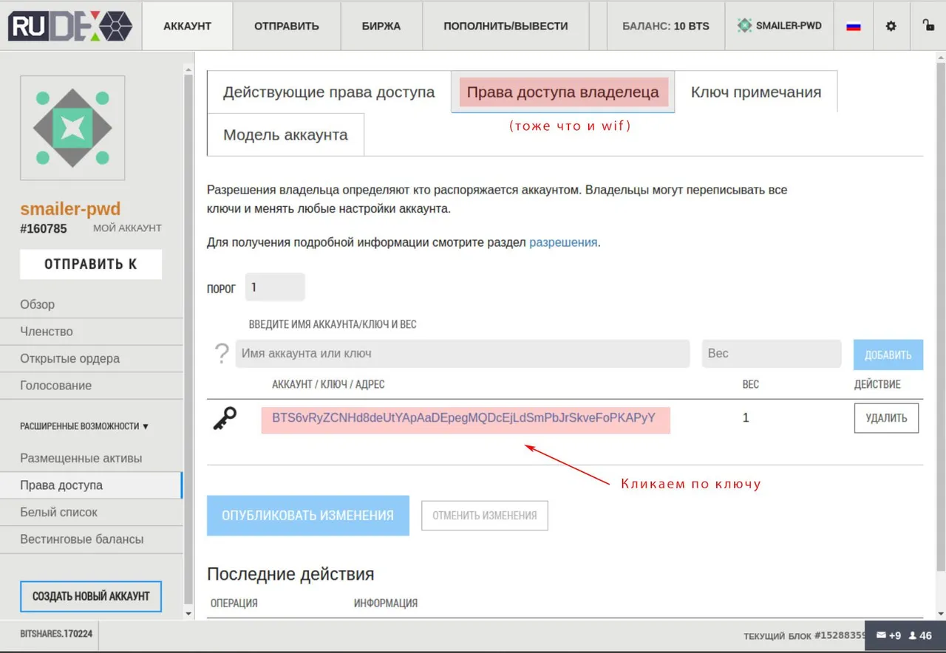Click Опубликовать изменения button
The width and height of the screenshot is (946, 653).
pyautogui.click(x=308, y=516)
